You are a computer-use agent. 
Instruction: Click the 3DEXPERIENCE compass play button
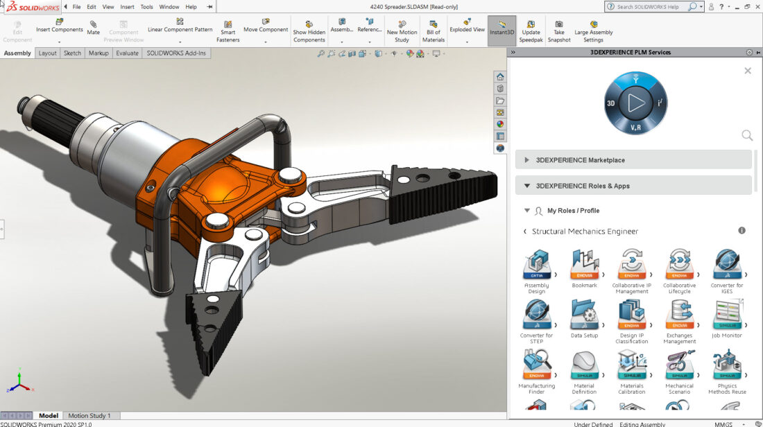point(635,103)
